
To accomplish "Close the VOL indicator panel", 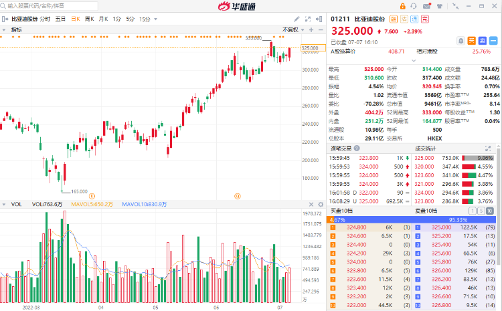I will [x=311, y=204].
